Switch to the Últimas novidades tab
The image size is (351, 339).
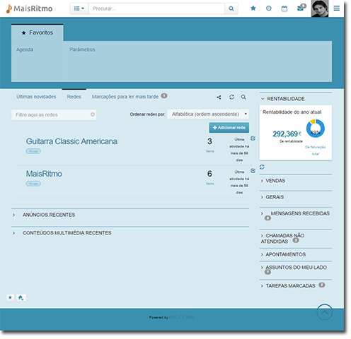(x=36, y=97)
